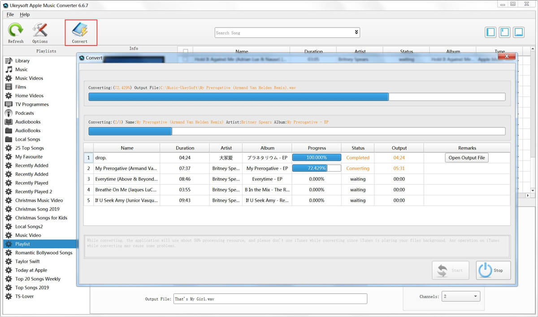538x317 pixels.
Task: Click 05:31 output time in row 2
Action: [399, 169]
